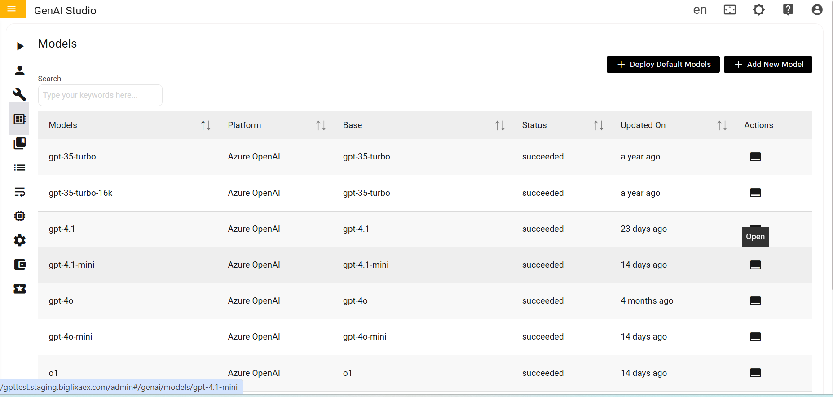Click the chip/processor sidebar icon
Screen dimensions: 833x397
20,216
